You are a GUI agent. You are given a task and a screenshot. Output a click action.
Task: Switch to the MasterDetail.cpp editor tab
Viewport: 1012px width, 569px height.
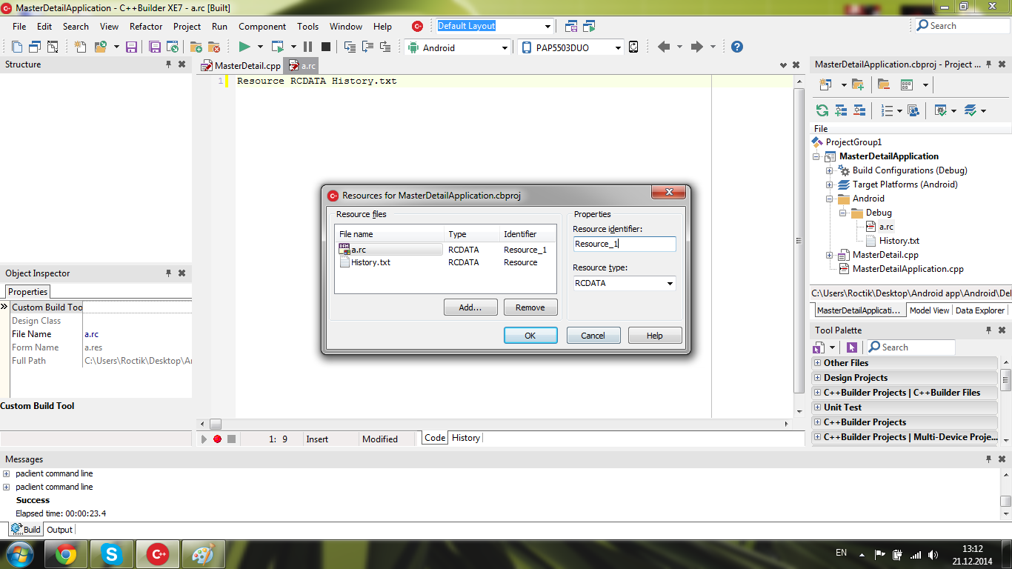coord(242,66)
